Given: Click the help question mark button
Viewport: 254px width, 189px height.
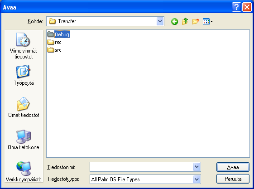Looking at the screenshot, I should tap(236, 7).
